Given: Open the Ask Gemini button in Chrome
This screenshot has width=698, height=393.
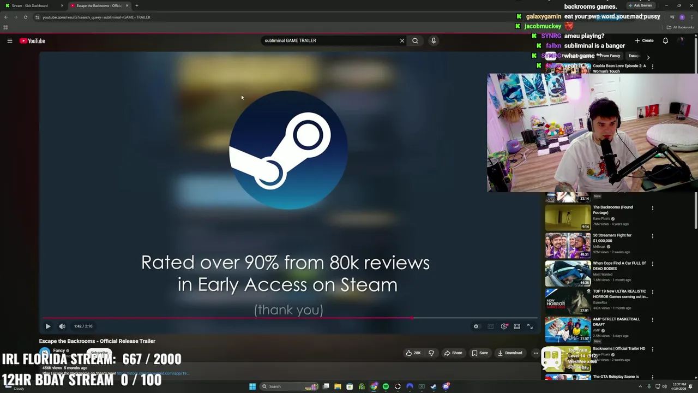Looking at the screenshot, I should [641, 5].
